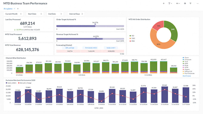Click the dashboard title MTD Business Team Performance
The height and width of the screenshot is (114, 203).
pos(25,3)
